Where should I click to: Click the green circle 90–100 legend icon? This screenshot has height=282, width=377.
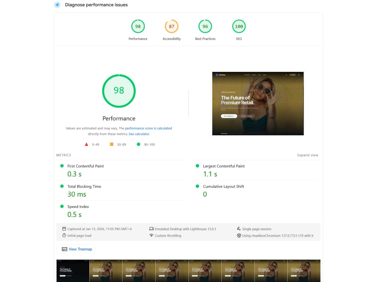point(138,144)
